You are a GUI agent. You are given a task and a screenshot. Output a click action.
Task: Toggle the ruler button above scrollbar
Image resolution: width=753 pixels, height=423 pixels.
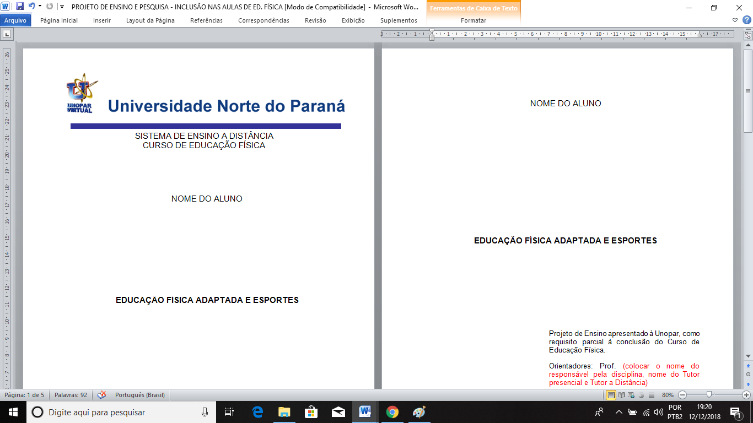748,35
